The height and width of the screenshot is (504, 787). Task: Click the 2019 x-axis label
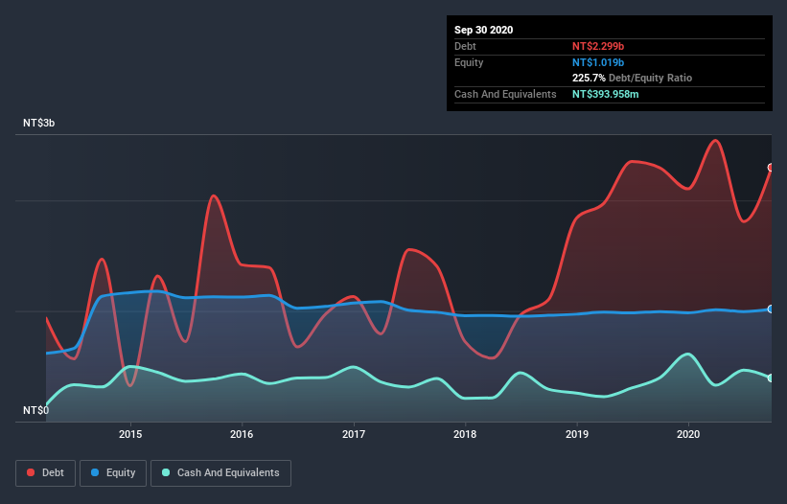(x=577, y=434)
